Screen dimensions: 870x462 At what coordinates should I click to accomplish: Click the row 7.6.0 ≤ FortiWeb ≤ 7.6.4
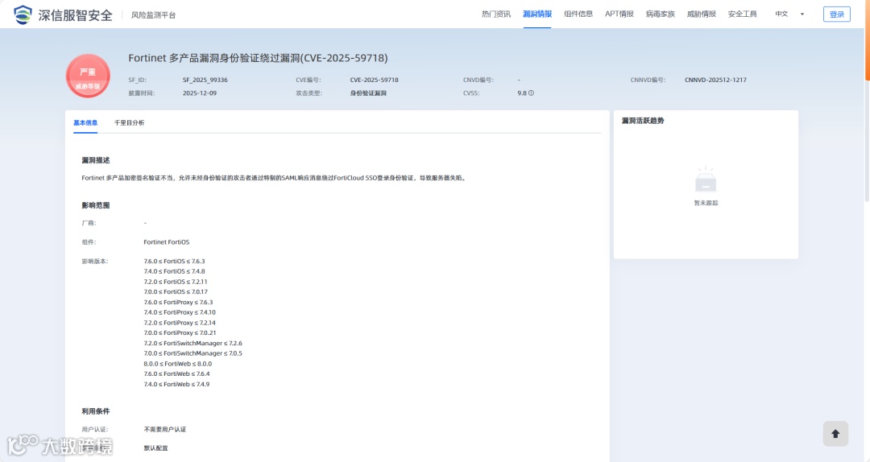(176, 373)
